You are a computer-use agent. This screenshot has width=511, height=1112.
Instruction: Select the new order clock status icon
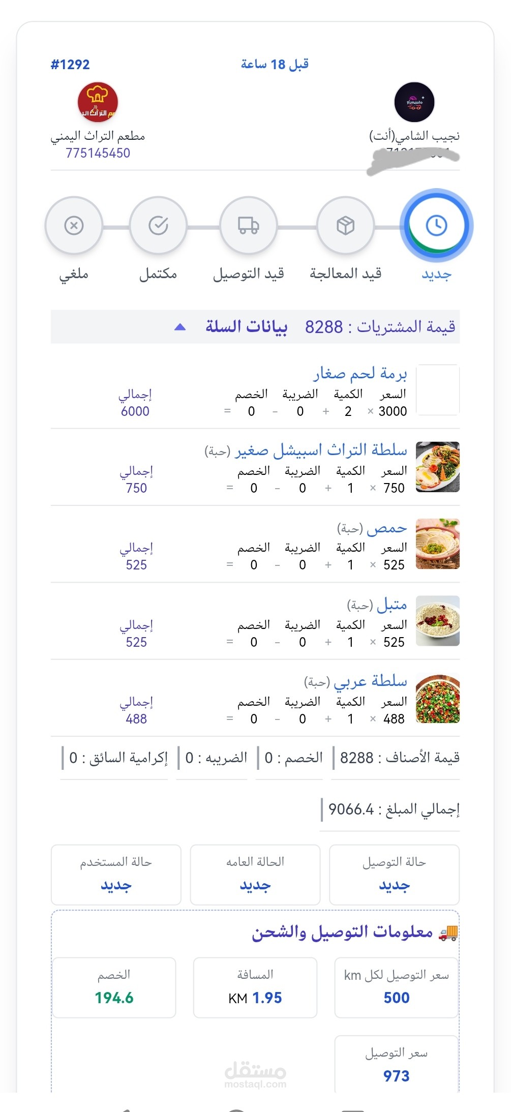pos(436,225)
